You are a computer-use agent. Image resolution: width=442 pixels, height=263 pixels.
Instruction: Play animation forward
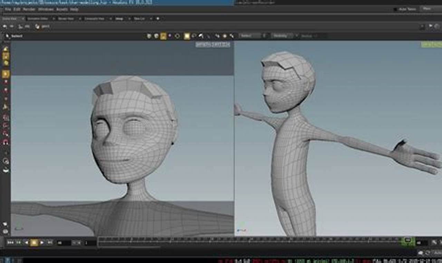click(42, 243)
